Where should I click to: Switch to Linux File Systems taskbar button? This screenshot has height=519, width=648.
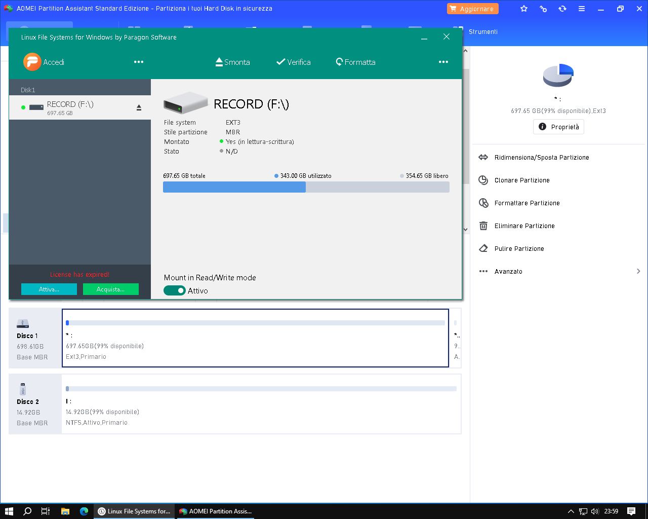[134, 511]
